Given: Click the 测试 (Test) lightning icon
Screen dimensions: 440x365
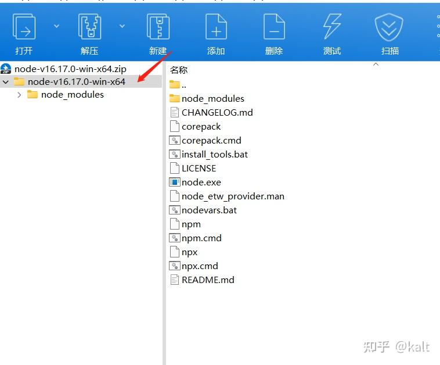Looking at the screenshot, I should click(x=332, y=26).
